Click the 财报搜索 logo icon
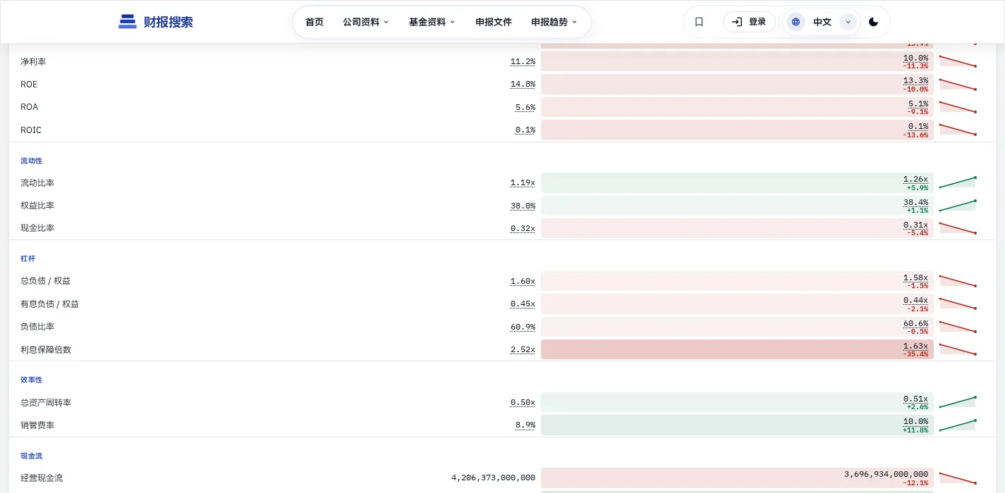The image size is (1005, 493). 128,22
